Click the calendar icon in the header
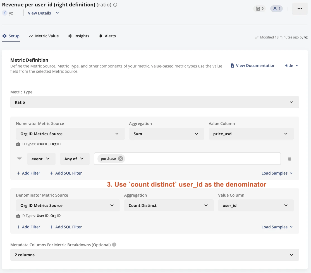 [259, 8]
